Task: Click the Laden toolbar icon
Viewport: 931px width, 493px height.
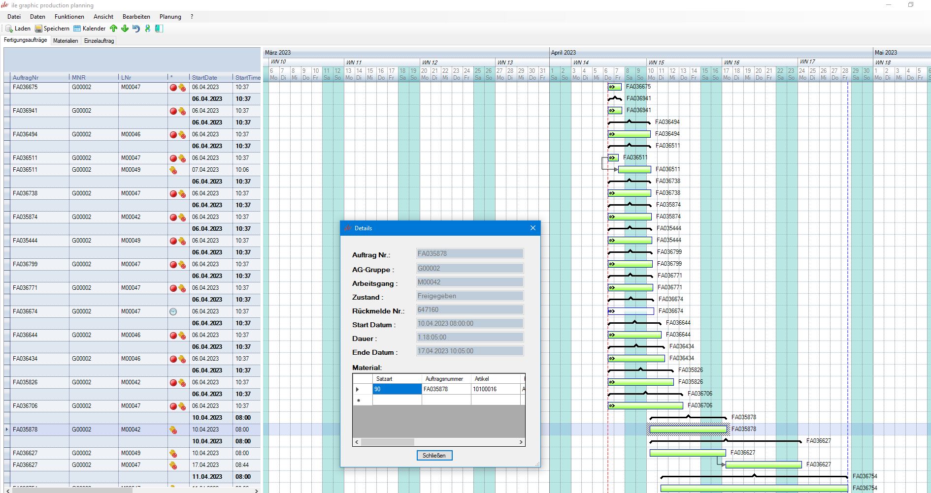Action: tap(9, 29)
